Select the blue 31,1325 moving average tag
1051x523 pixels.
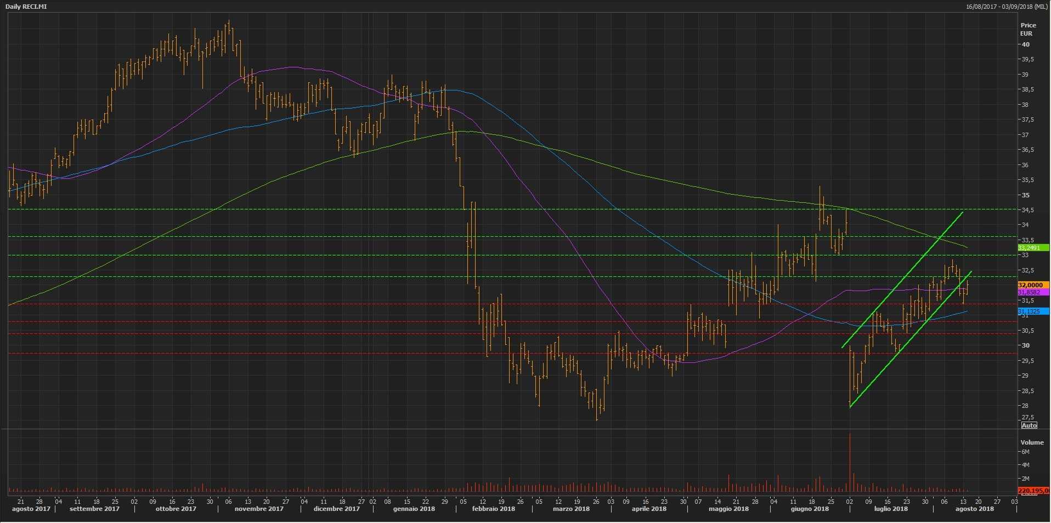(x=1032, y=311)
